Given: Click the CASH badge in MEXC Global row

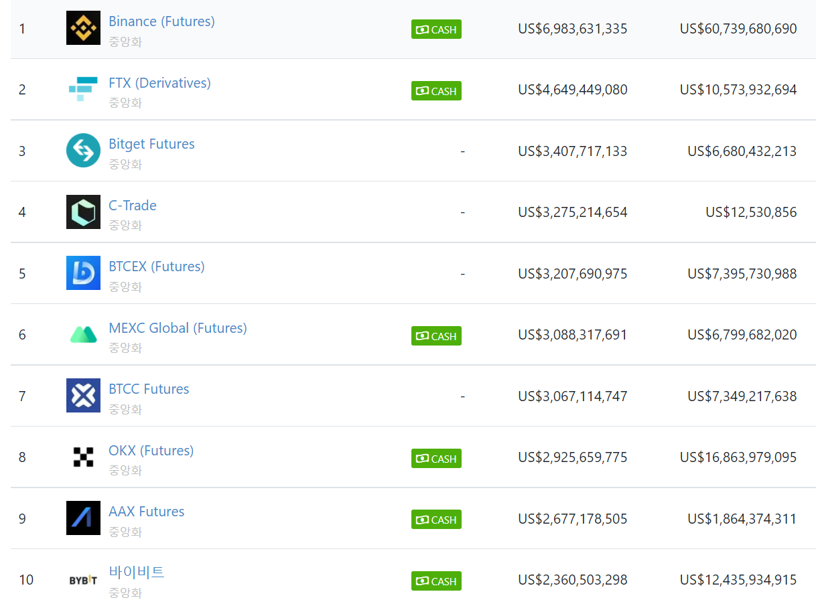Looking at the screenshot, I should (x=436, y=336).
